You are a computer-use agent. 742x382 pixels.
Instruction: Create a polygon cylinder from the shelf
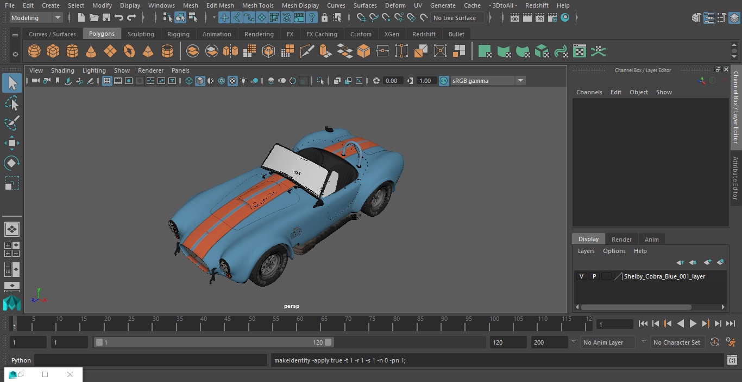[72, 51]
